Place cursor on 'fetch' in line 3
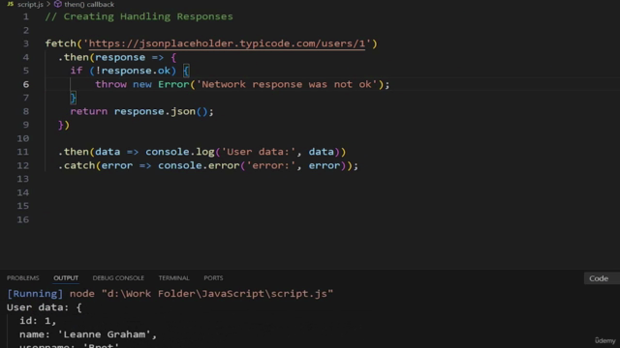The height and width of the screenshot is (348, 620). coord(60,43)
